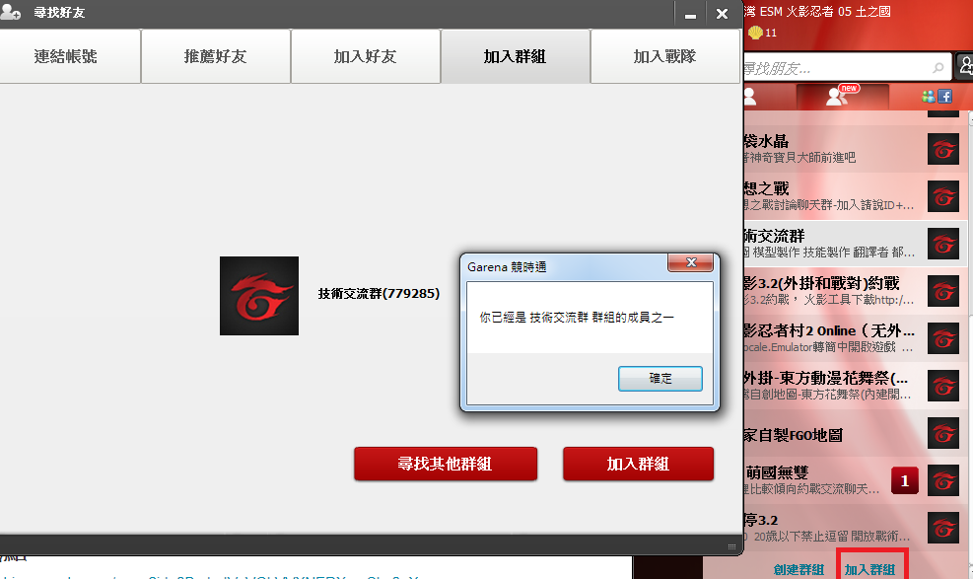
Task: Select the 加入群組 tab at top
Action: point(515,56)
